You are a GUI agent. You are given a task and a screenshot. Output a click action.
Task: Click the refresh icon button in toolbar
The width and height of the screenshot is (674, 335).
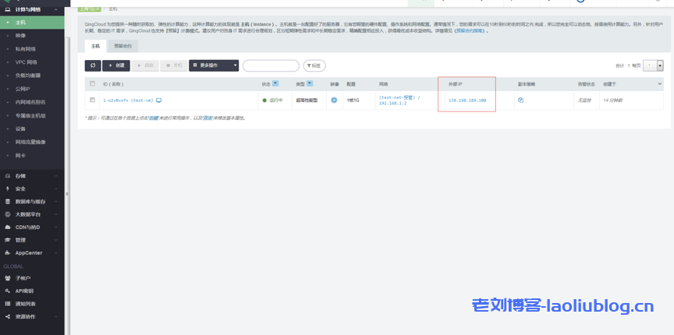[x=93, y=66]
